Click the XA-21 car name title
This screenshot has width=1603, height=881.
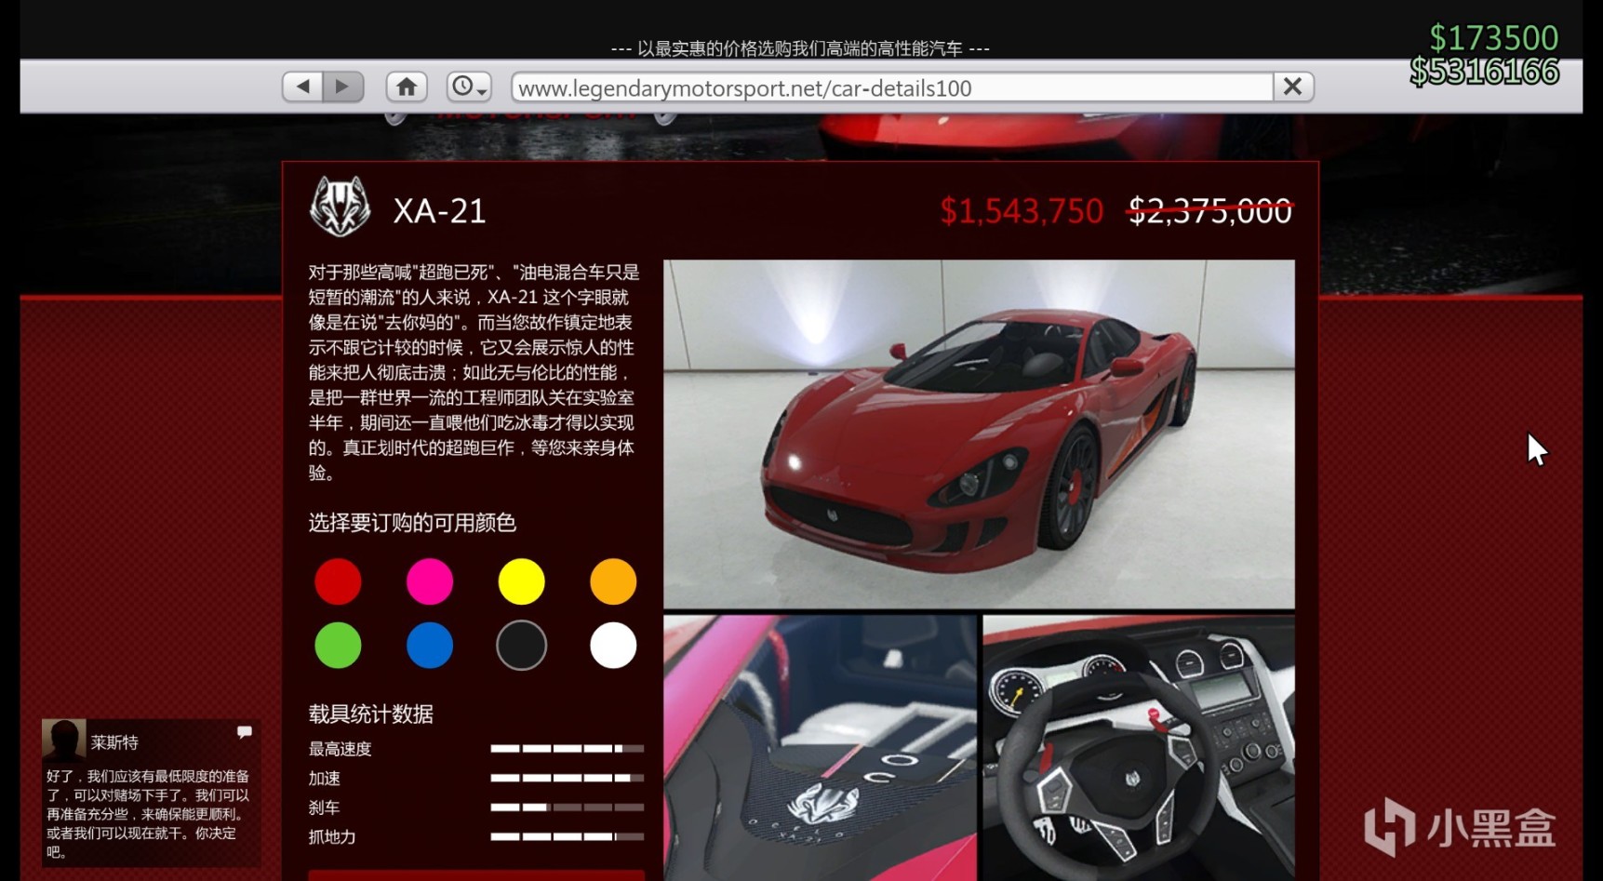pos(439,211)
